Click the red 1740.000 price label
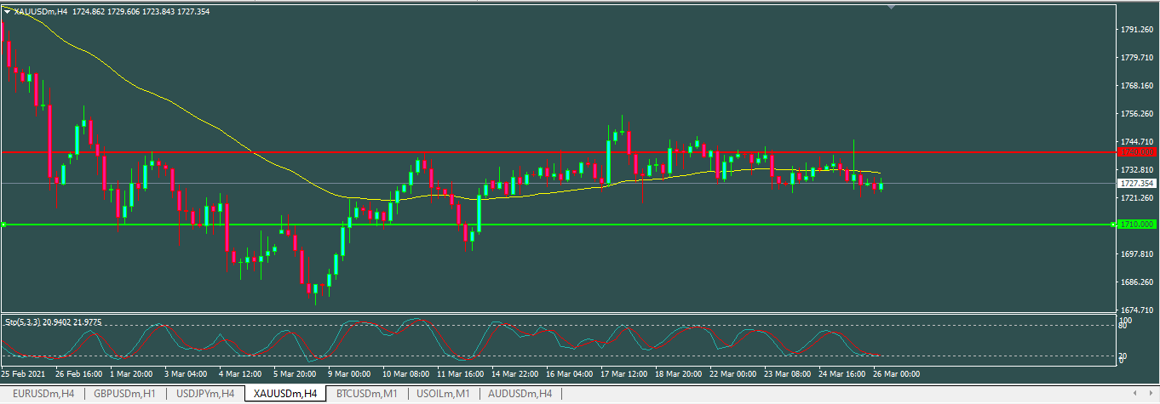The image size is (1160, 404). [x=1137, y=151]
